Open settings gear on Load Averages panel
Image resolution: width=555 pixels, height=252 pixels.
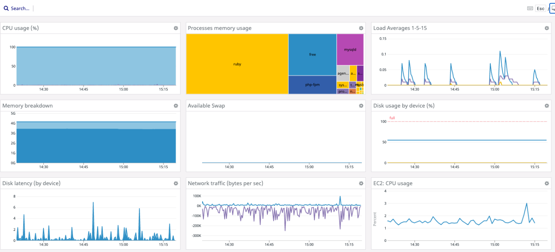[546, 28]
